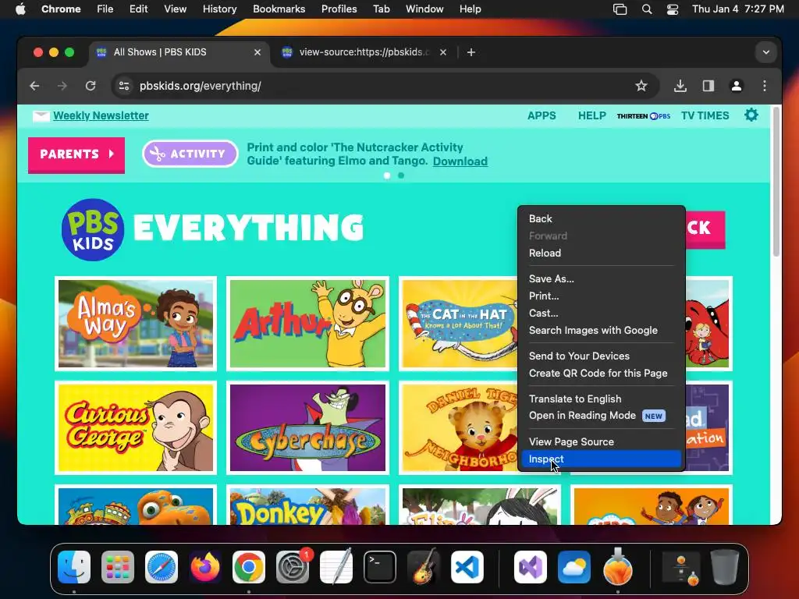The height and width of the screenshot is (599, 799).
Task: Open macOS Control Center icon
Action: tap(673, 9)
